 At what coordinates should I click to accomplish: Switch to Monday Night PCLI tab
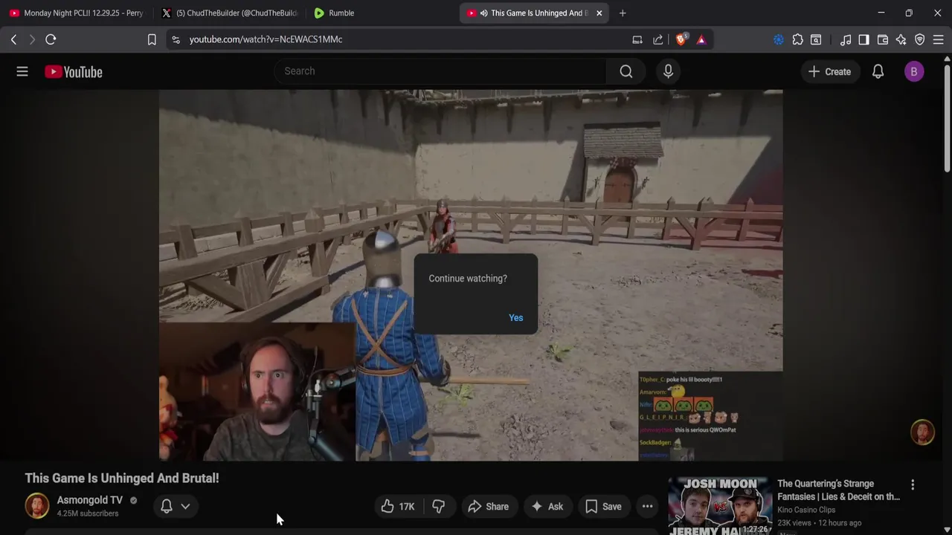pyautogui.click(x=76, y=13)
